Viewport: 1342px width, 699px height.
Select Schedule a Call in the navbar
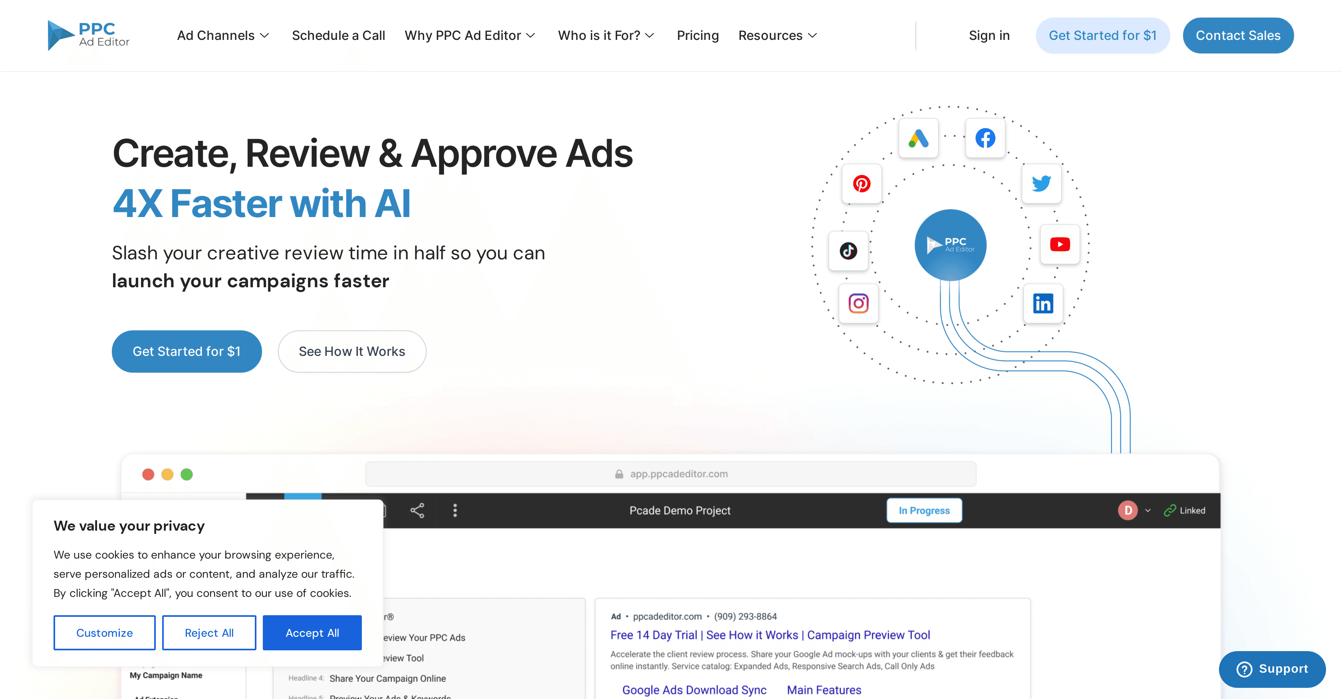click(338, 36)
